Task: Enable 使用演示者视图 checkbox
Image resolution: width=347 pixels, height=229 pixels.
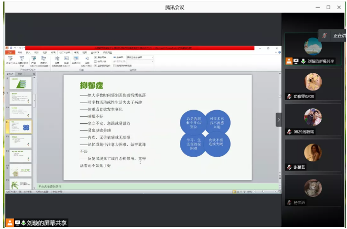Action: tap(114, 65)
